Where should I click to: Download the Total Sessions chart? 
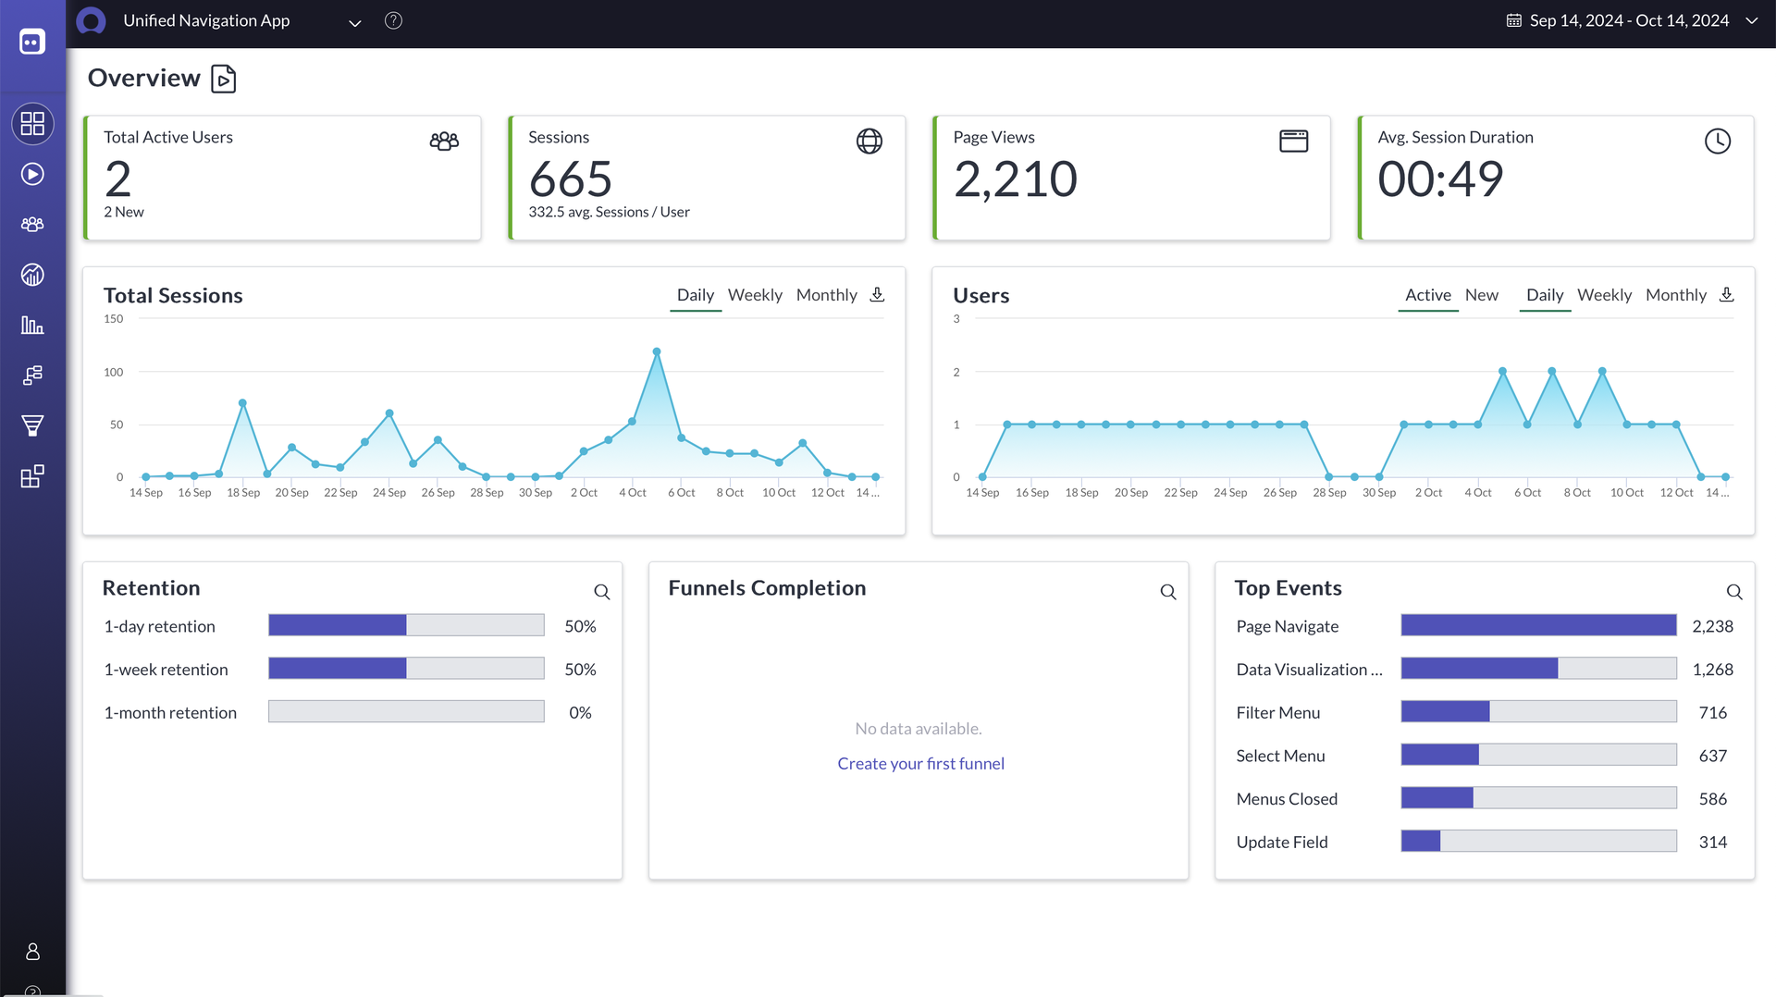[x=877, y=294]
